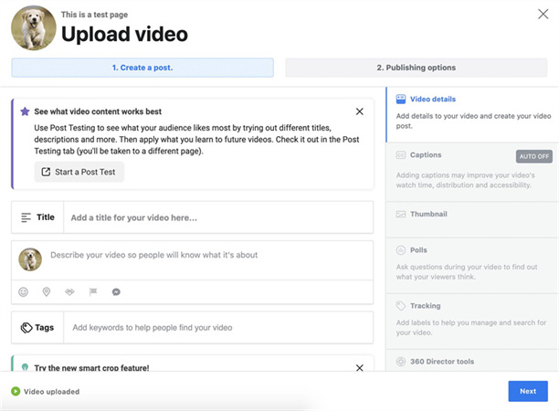This screenshot has width=559, height=411.
Task: Open the Thumbnail section
Action: 428,214
